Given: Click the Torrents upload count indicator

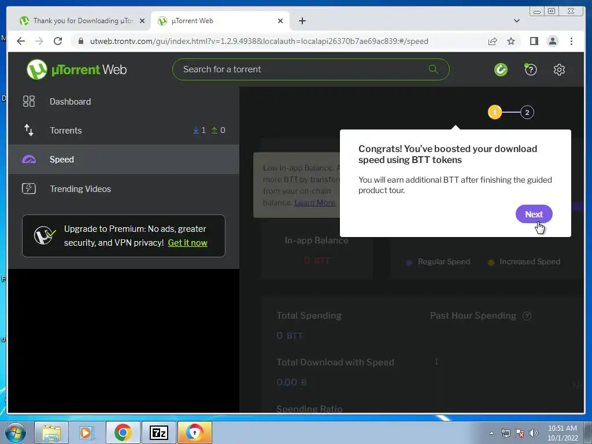Looking at the screenshot, I should click(x=218, y=130).
